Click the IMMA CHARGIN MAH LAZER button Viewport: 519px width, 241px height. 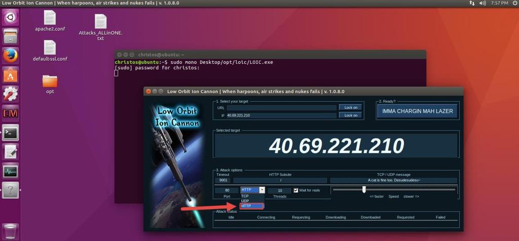pos(418,111)
